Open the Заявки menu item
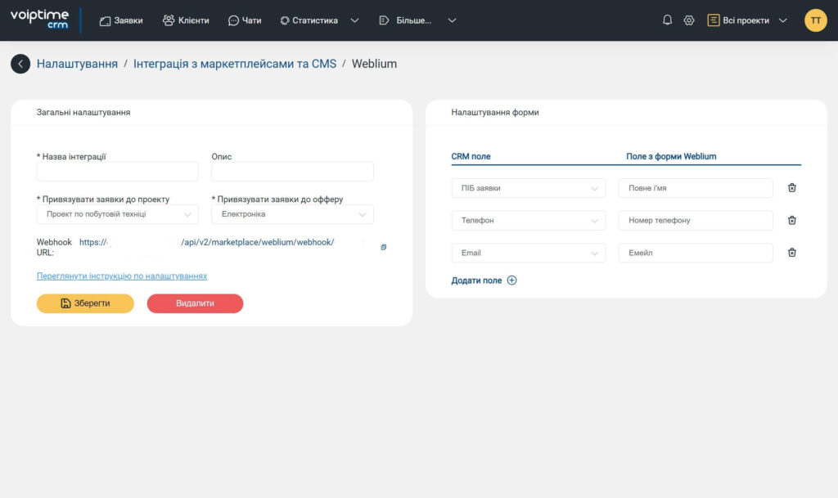Image resolution: width=838 pixels, height=498 pixels. point(121,20)
